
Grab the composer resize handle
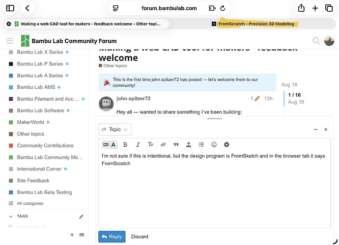pyautogui.click(x=215, y=119)
